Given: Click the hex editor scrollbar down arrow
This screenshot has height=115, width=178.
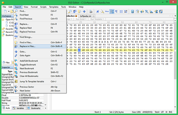Looking at the screenshot, I should pyautogui.click(x=175, y=107).
